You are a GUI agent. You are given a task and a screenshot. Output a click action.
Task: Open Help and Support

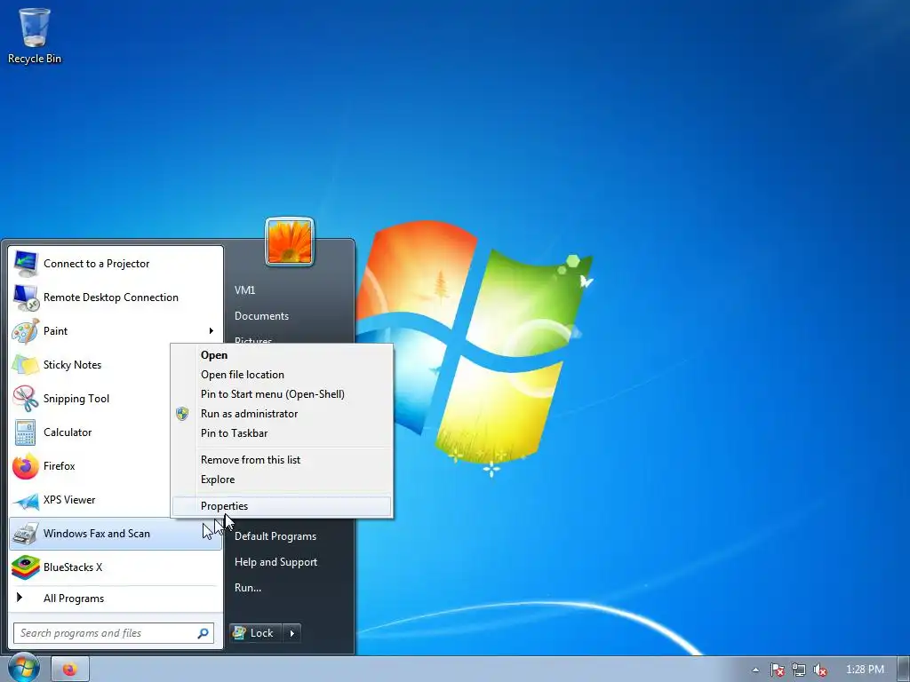tap(276, 562)
